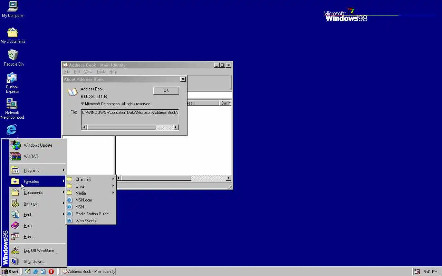The width and height of the screenshot is (442, 276).
Task: Expand Documents submenu arrow
Action: [x=64, y=192]
